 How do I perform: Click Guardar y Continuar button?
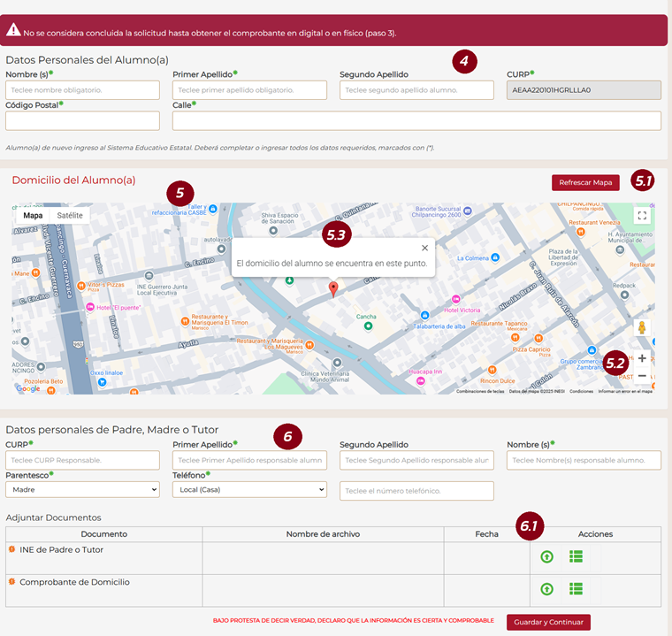(548, 622)
